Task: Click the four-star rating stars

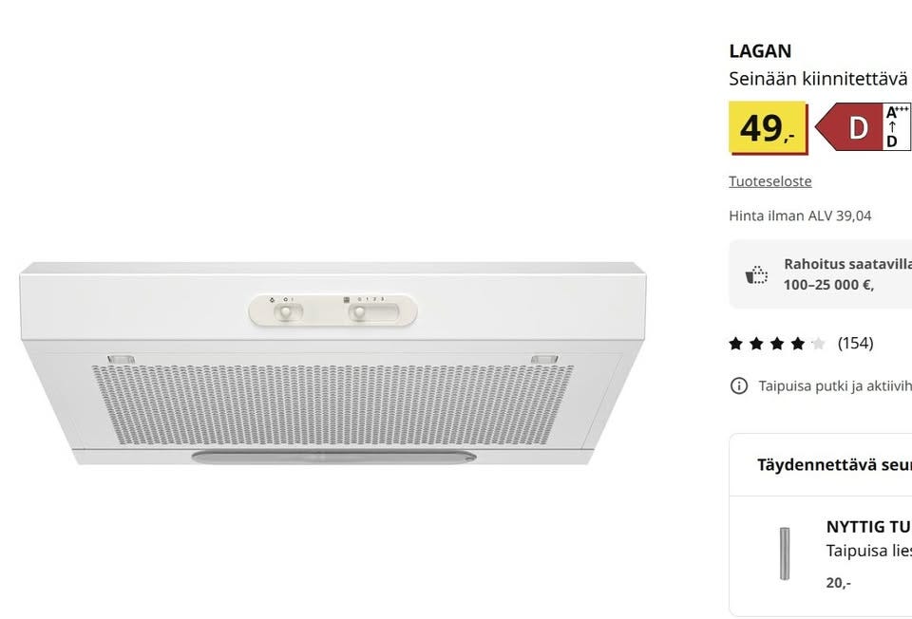Action: click(777, 344)
